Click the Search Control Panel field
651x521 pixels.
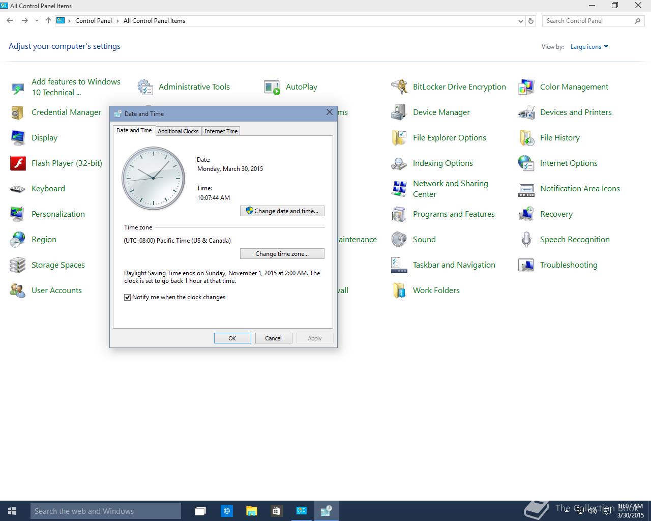[587, 21]
